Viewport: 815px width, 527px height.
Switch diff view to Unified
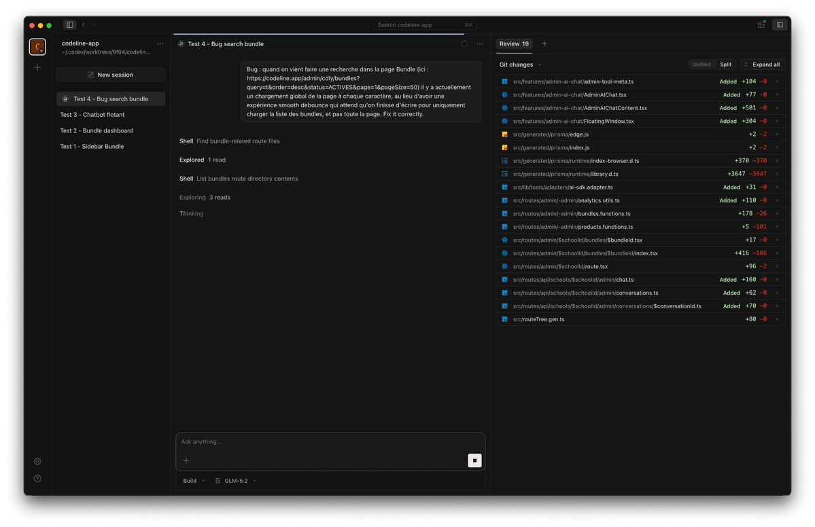tap(701, 65)
